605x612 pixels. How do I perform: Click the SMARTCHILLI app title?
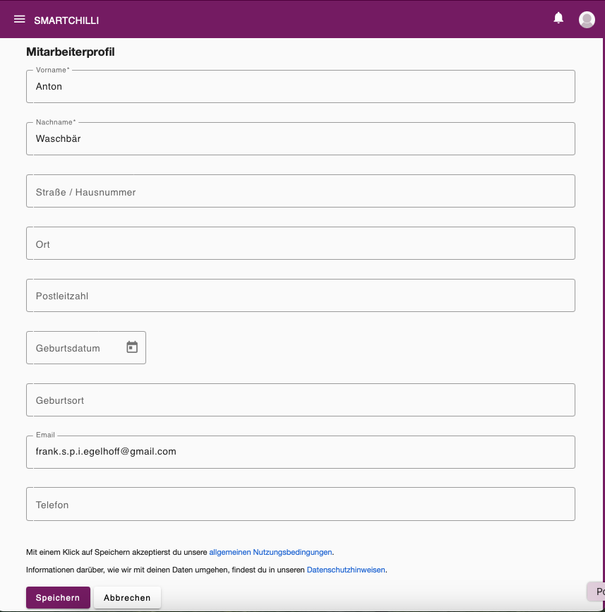coord(66,20)
